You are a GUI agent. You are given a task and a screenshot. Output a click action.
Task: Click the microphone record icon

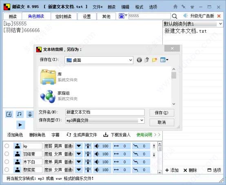tap(30, 114)
